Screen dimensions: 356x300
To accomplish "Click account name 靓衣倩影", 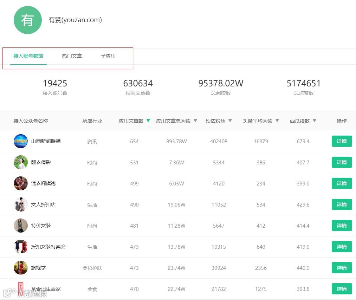I will point(41,162).
